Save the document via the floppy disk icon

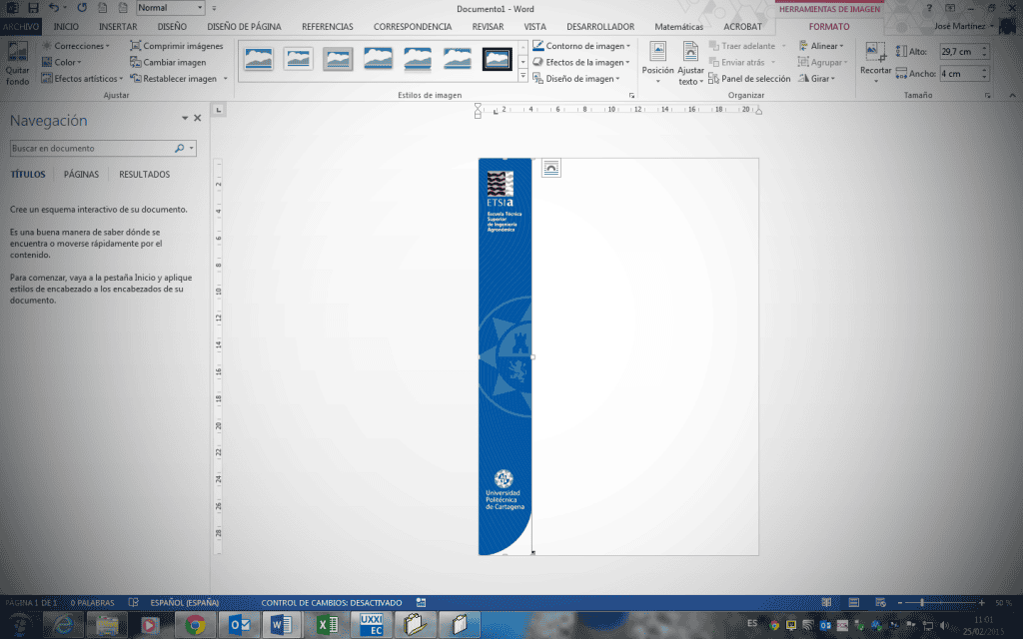point(33,8)
